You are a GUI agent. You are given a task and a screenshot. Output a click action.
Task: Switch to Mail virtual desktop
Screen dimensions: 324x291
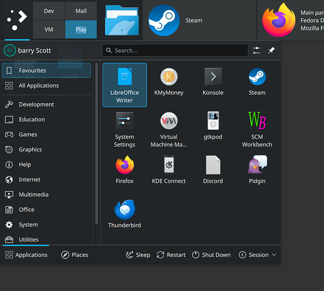click(81, 11)
